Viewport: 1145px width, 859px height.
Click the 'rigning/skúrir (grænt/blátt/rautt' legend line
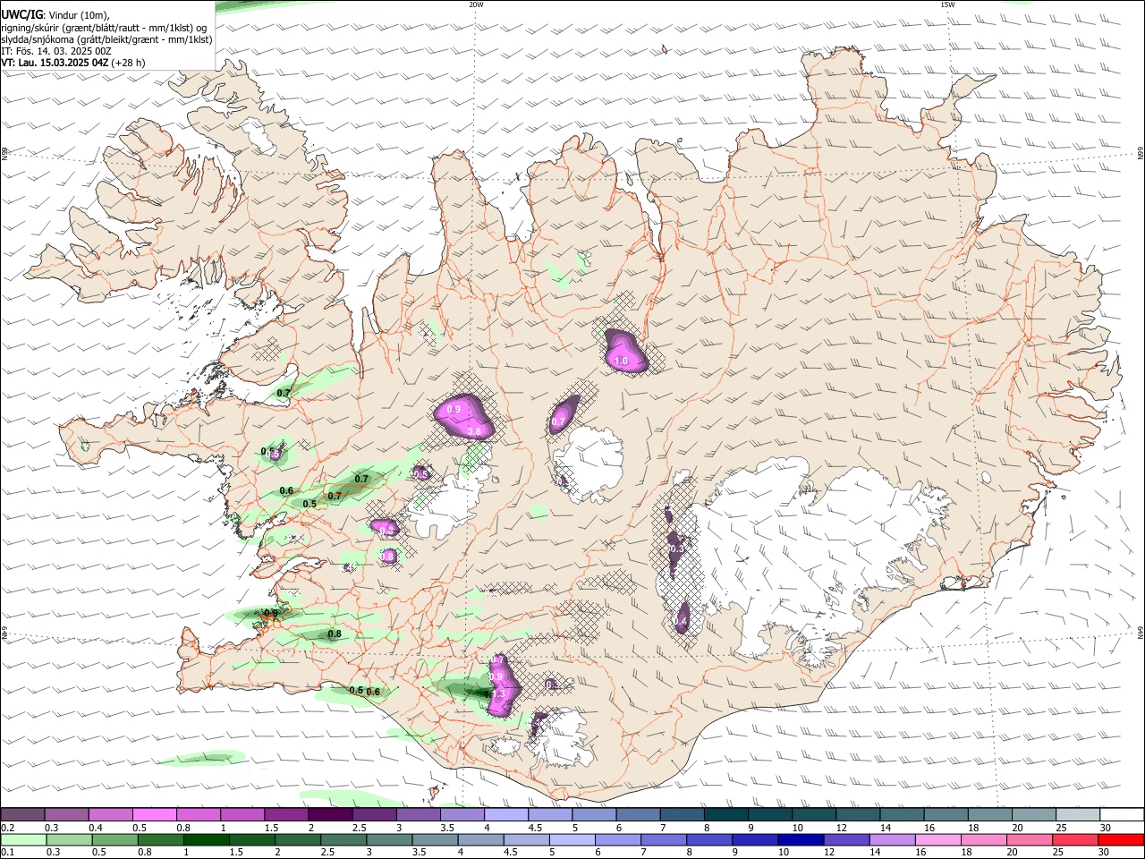click(104, 28)
